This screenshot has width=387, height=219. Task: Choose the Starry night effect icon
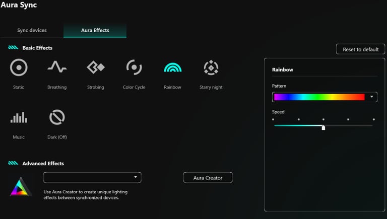pyautogui.click(x=211, y=67)
